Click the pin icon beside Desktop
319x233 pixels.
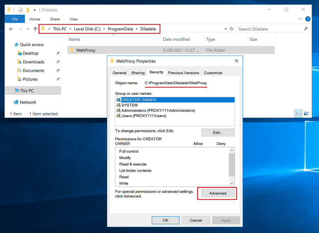click(58, 53)
